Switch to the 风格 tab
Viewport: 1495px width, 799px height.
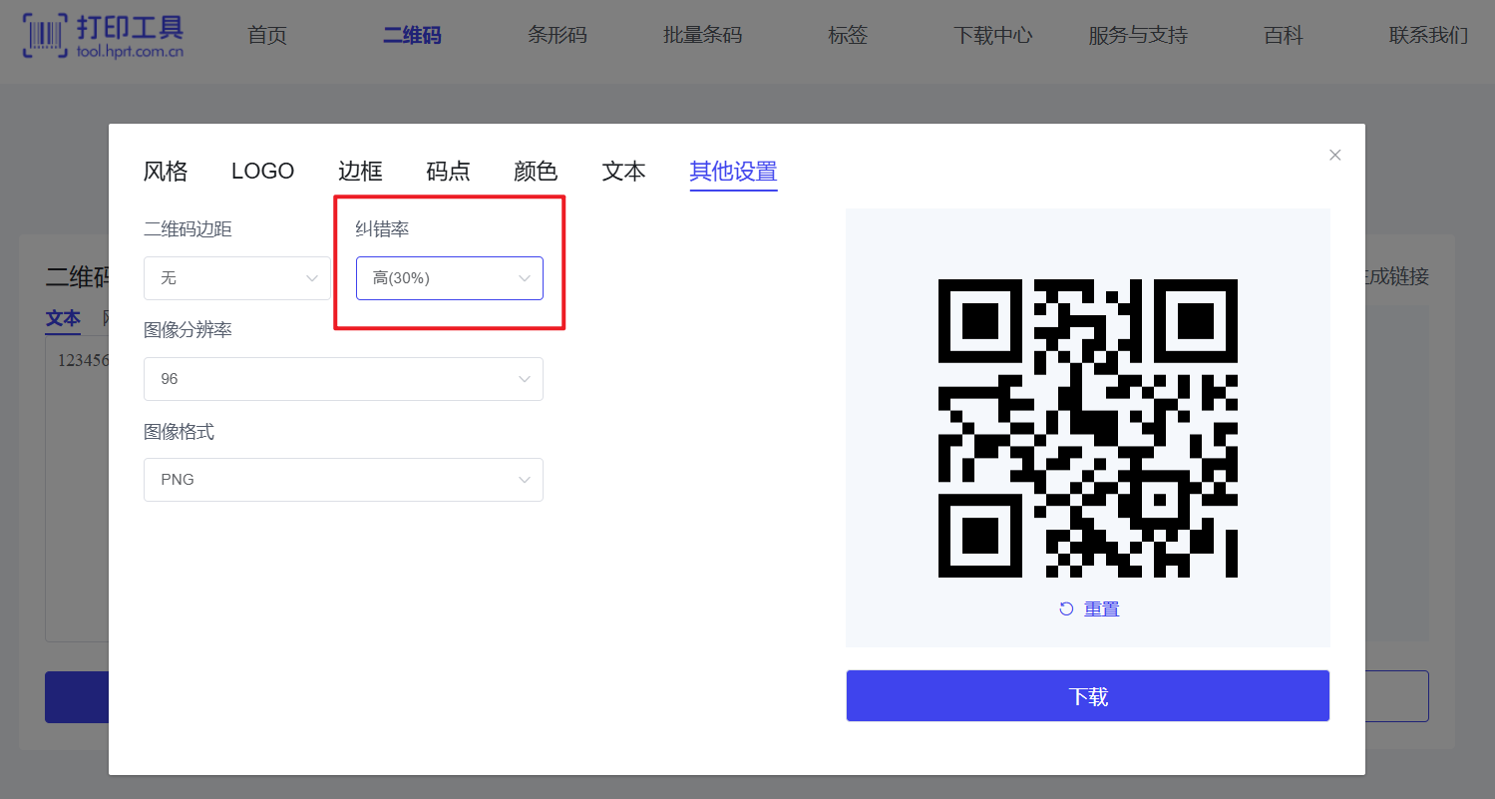166,172
